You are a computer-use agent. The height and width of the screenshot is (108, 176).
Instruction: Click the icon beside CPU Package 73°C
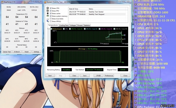(136, 79)
